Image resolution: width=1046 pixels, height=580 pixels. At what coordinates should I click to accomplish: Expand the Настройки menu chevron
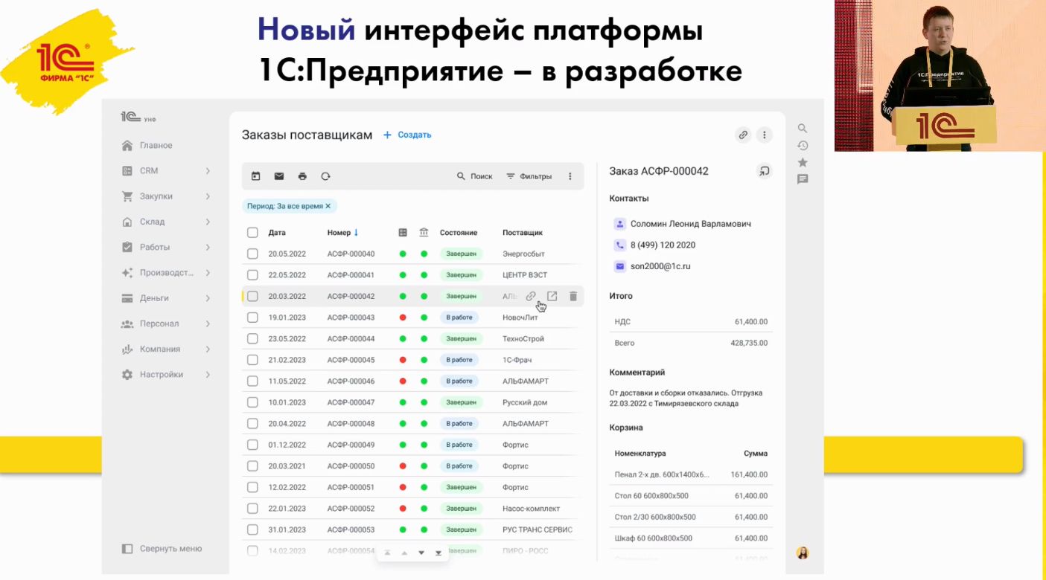(208, 375)
